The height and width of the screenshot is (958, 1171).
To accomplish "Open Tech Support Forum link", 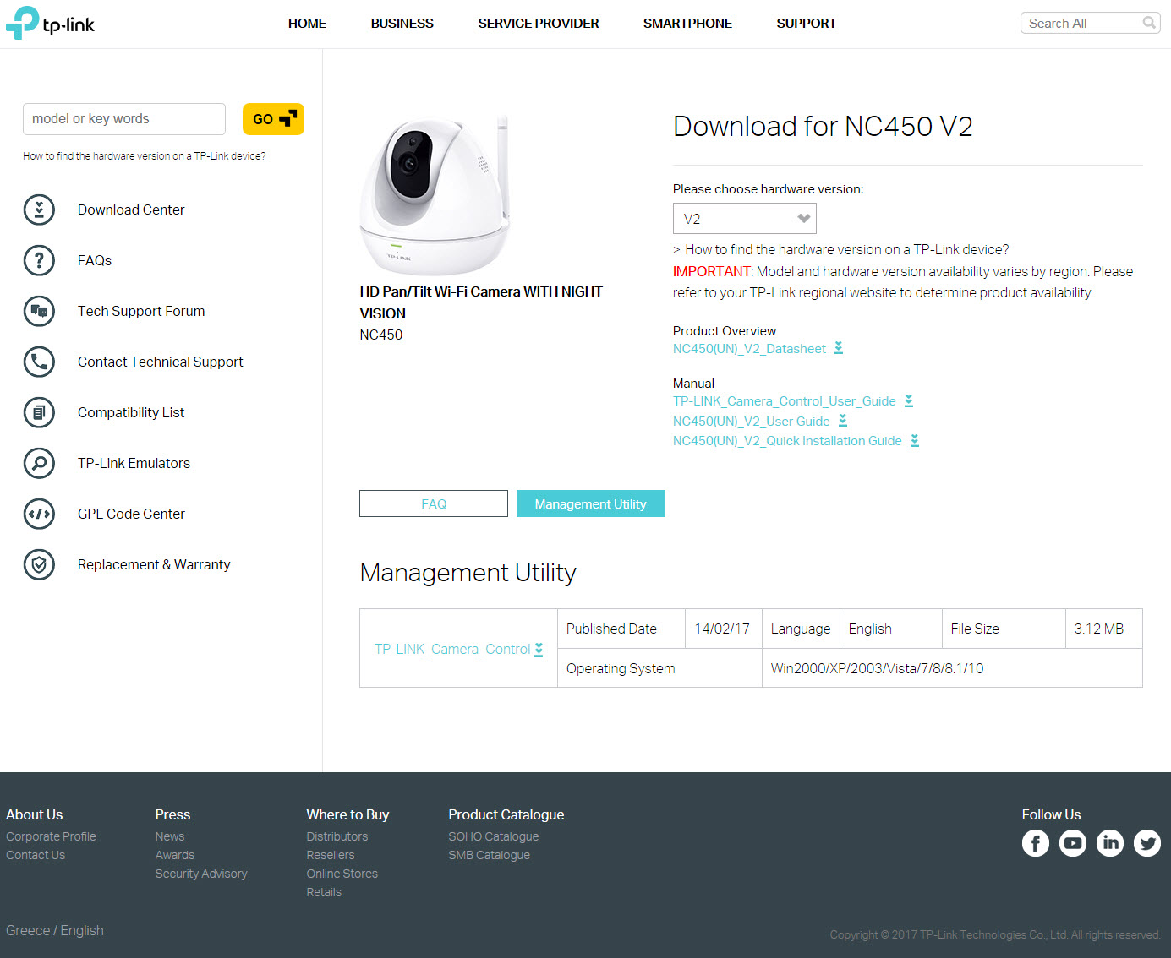I will (141, 311).
